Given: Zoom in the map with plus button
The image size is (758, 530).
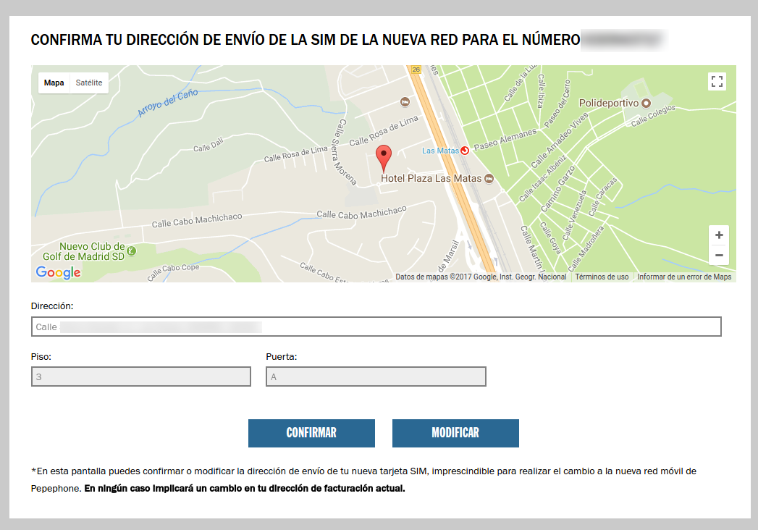Looking at the screenshot, I should pos(719,235).
